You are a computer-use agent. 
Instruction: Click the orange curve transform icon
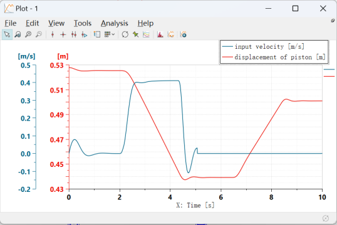(x=171, y=34)
